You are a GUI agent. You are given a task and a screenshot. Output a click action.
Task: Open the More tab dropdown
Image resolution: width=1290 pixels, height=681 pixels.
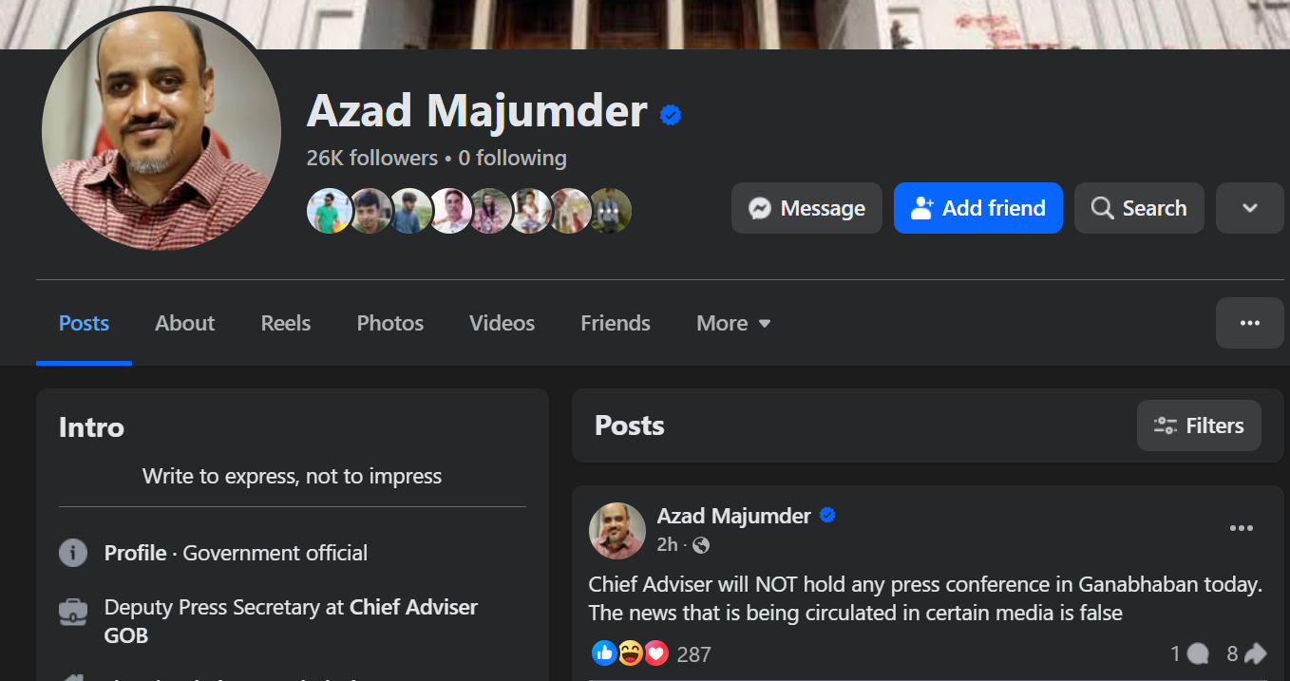tap(733, 324)
